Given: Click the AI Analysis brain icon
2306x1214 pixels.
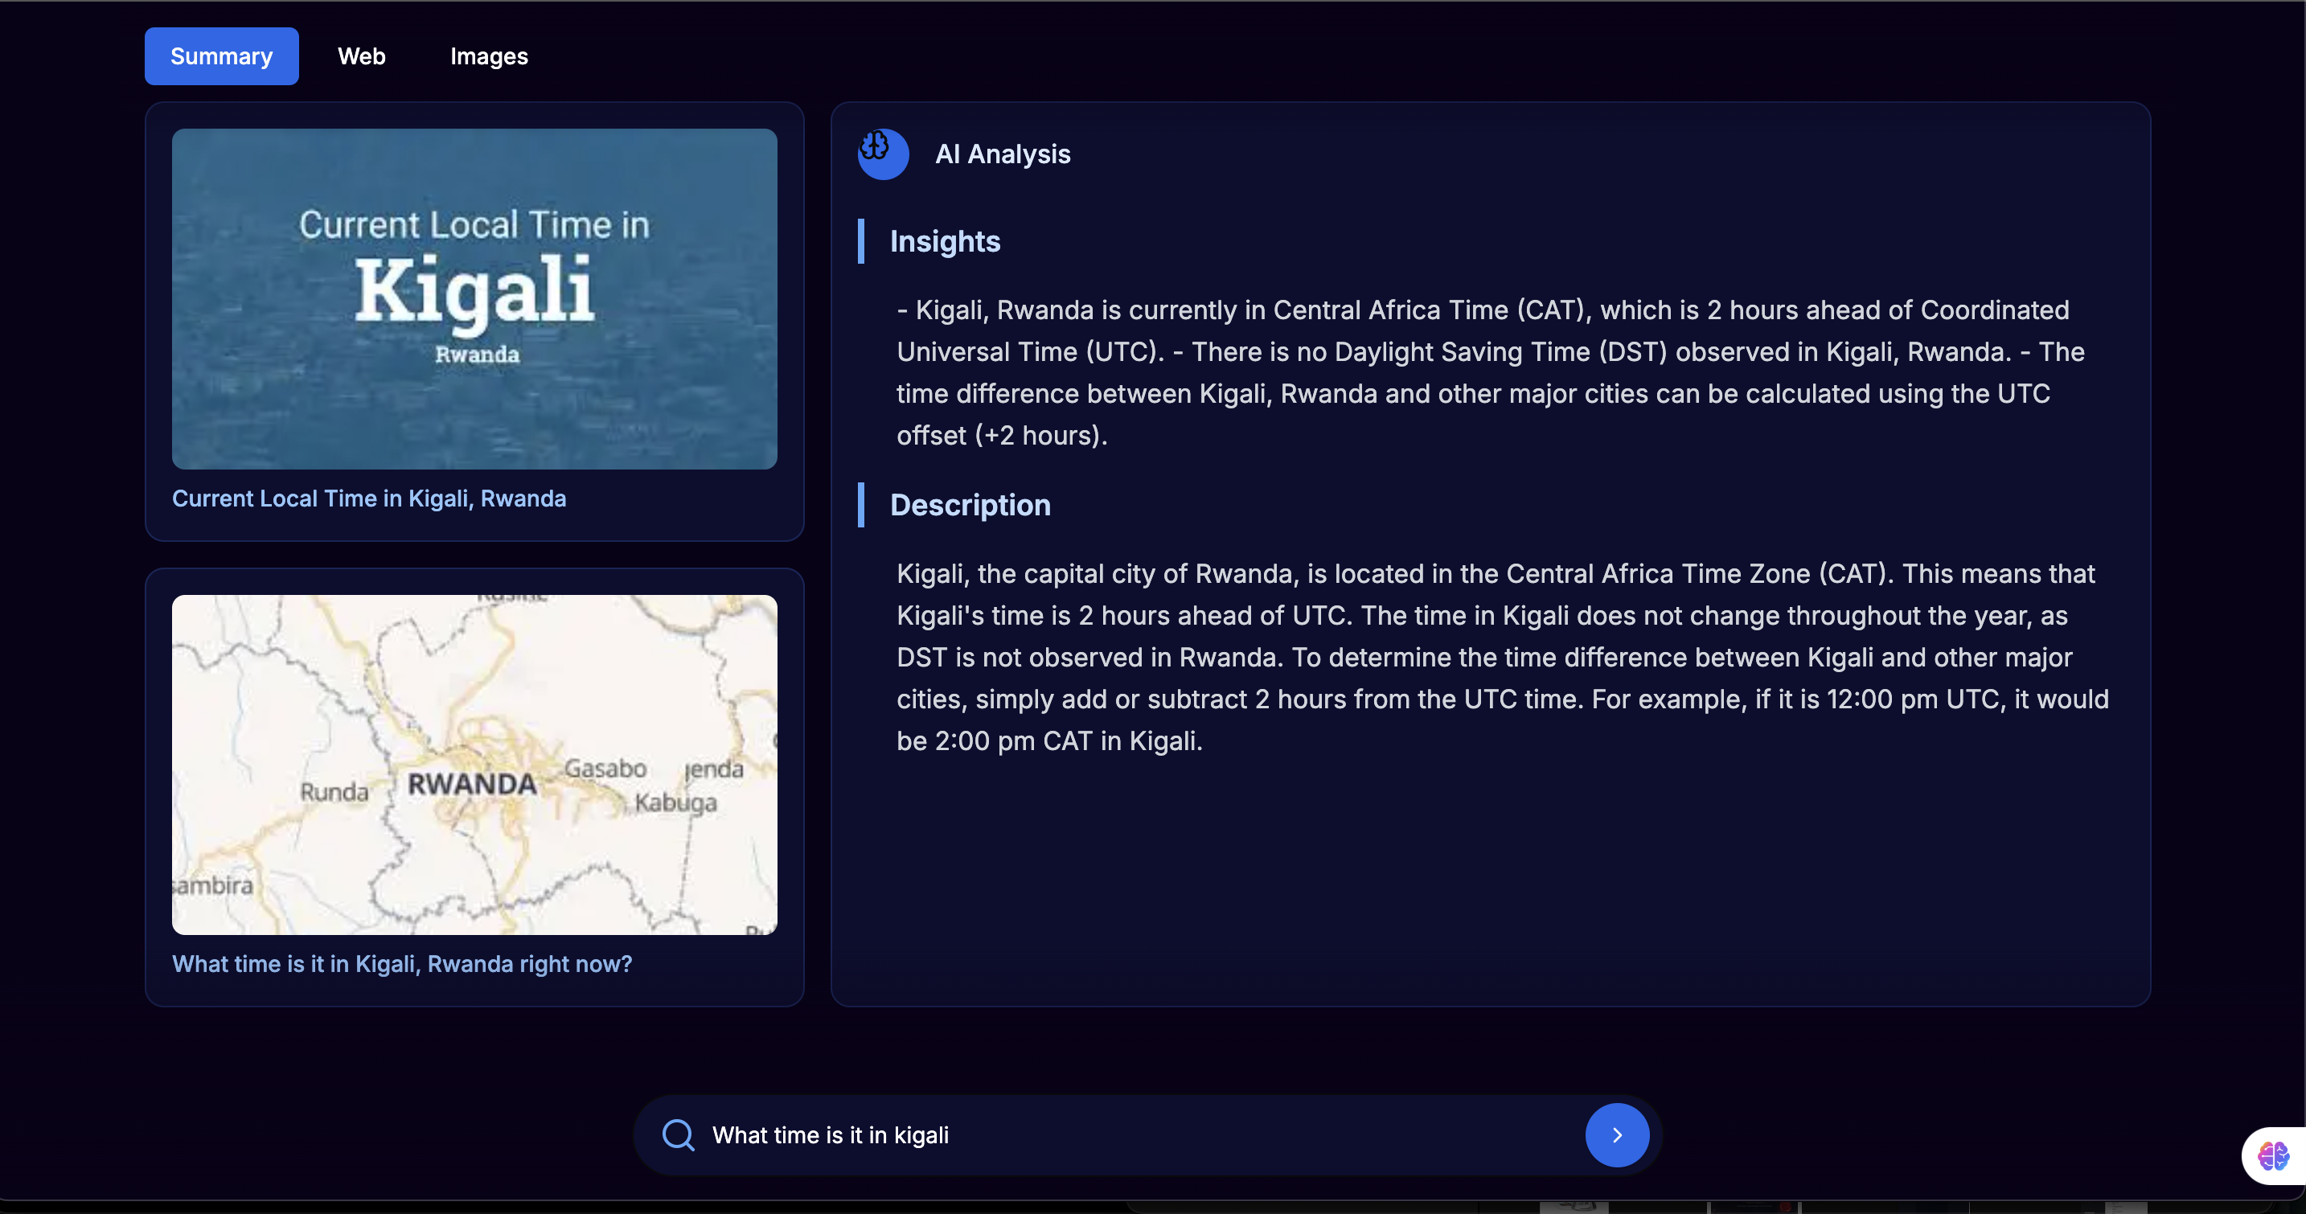Looking at the screenshot, I should coord(882,153).
